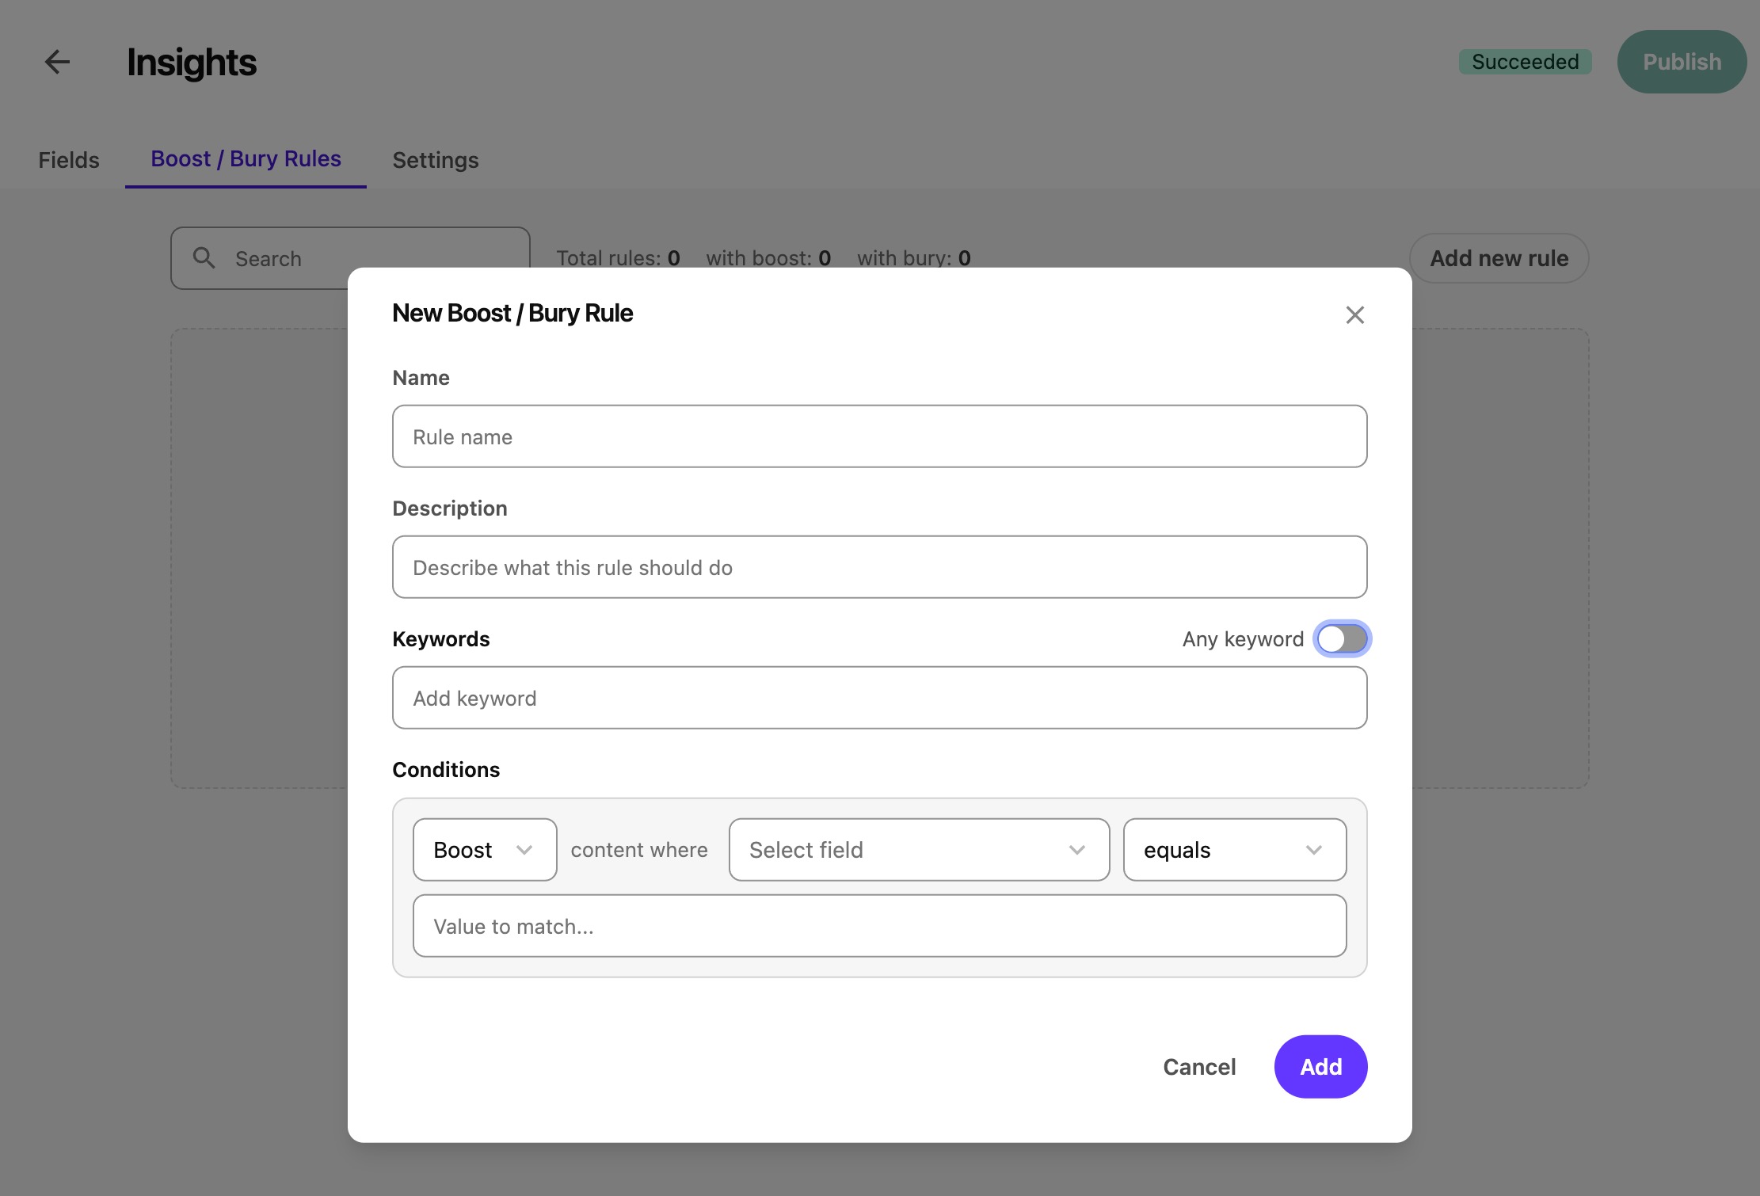Click the Succeeded status badge

(x=1525, y=61)
